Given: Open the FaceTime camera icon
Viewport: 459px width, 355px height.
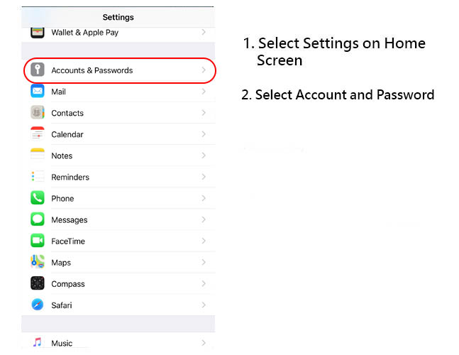Looking at the screenshot, I should point(38,241).
